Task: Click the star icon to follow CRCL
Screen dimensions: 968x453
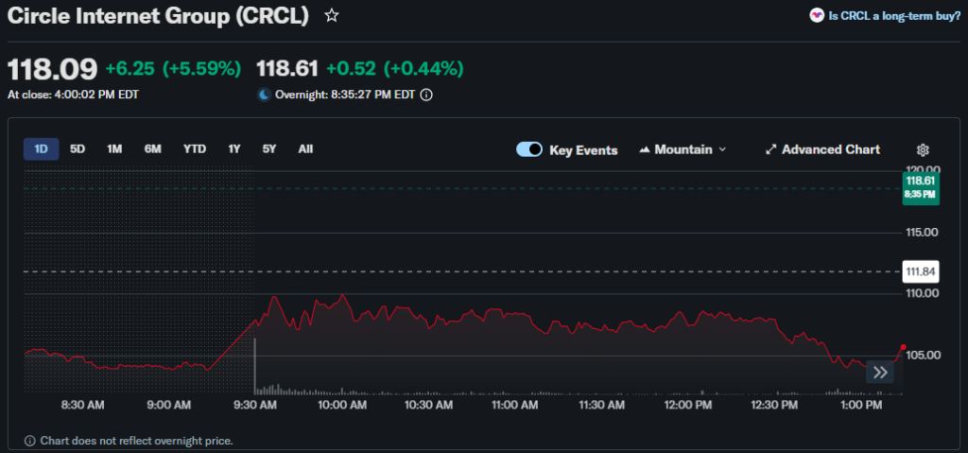Action: tap(331, 16)
